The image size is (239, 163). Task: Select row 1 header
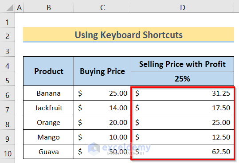(7, 20)
